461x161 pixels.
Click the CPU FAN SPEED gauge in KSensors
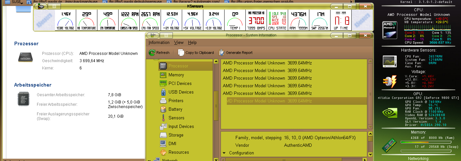(x=150, y=20)
